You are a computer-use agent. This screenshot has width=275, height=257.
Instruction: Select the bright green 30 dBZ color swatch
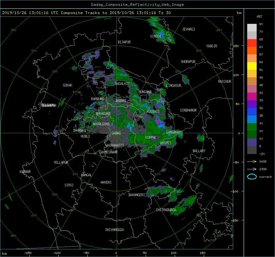(252, 127)
